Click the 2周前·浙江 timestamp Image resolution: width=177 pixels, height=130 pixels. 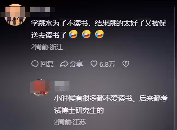coord(47,47)
